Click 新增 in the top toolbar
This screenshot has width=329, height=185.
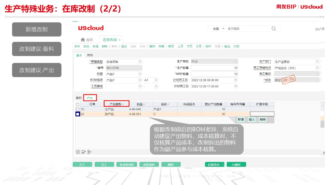(95, 46)
